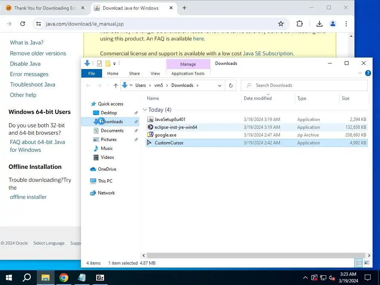Open the offline installer link
Image resolution: width=380 pixels, height=285 pixels.
[28, 197]
